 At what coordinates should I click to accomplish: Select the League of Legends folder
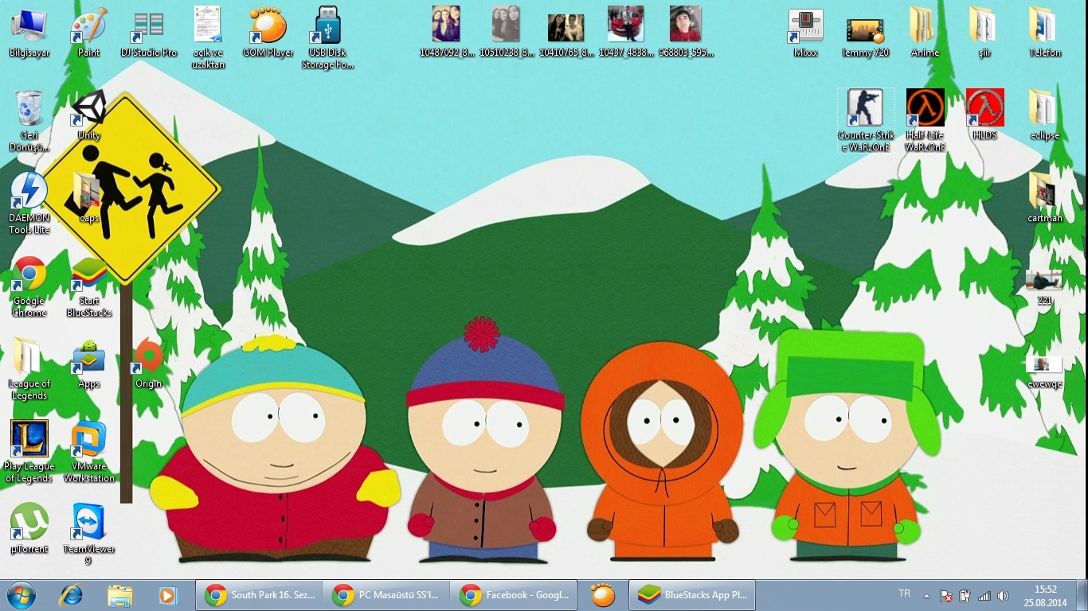[x=29, y=369]
